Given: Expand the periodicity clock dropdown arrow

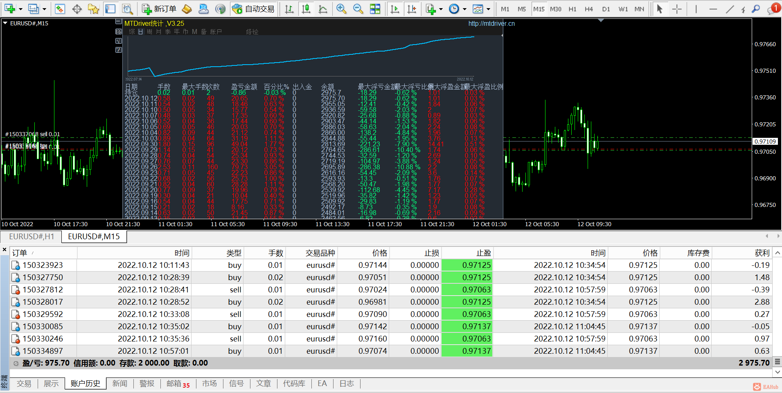Looking at the screenshot, I should coord(464,9).
